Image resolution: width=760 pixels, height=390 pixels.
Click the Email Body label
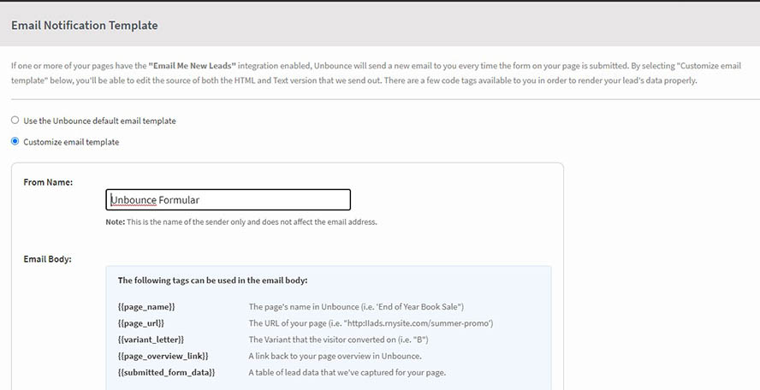pyautogui.click(x=48, y=259)
